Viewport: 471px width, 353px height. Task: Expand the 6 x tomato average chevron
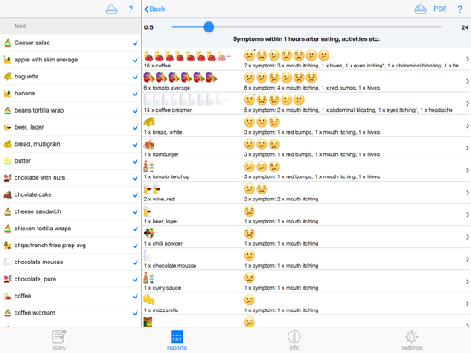[468, 81]
